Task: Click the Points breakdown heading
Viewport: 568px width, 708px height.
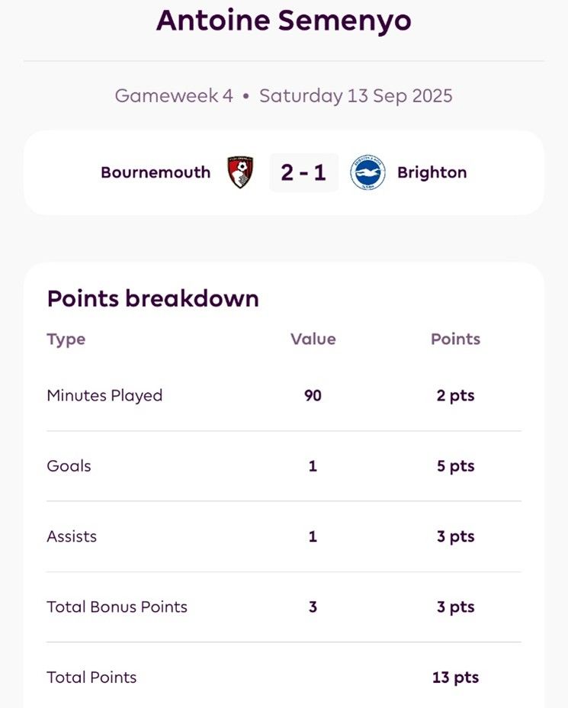Action: click(x=153, y=298)
